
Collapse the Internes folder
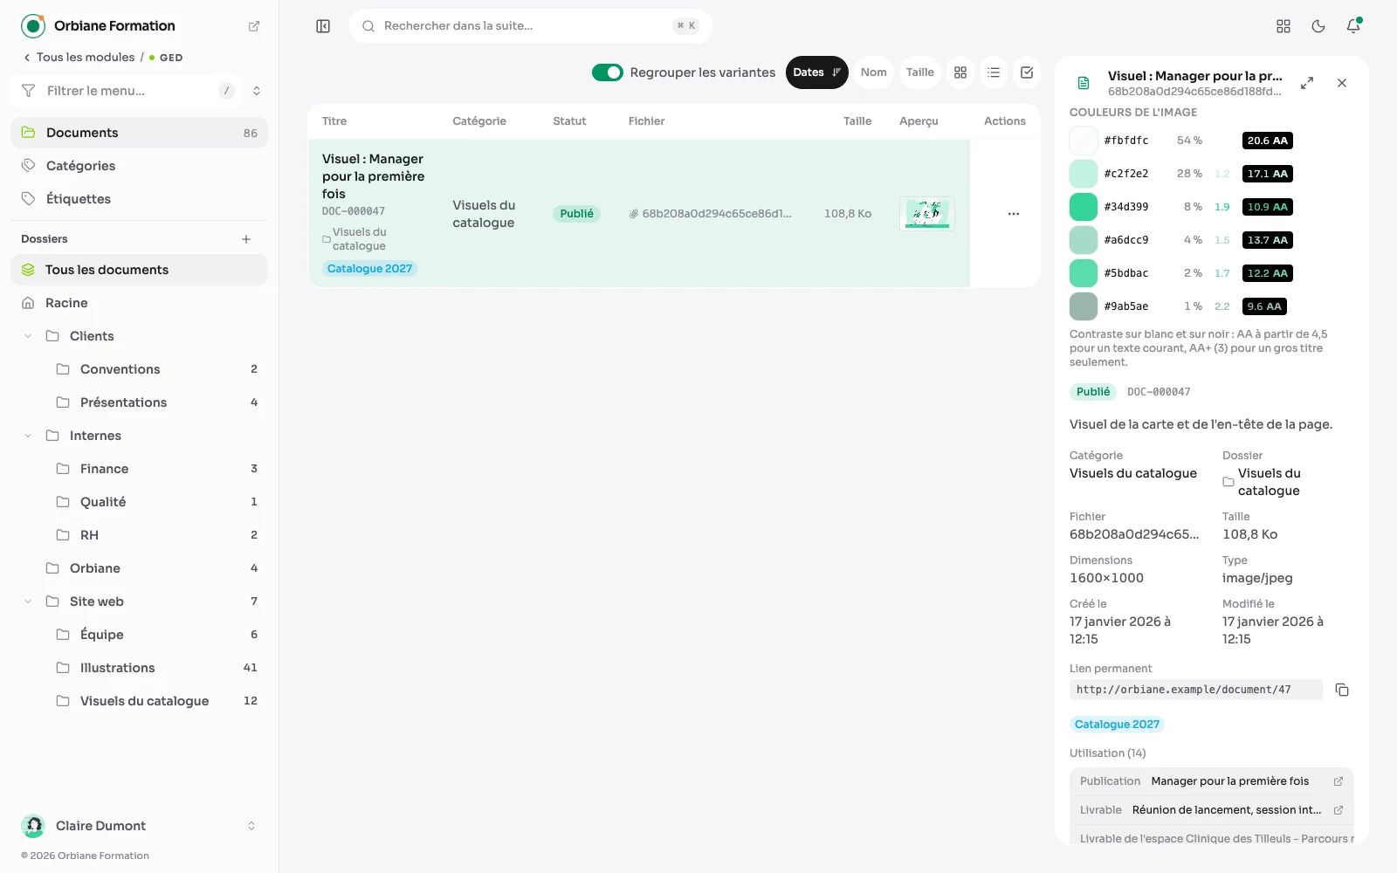tap(28, 436)
